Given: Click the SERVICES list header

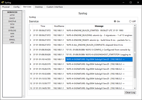Looking at the screenshot, I should [x=12, y=12].
